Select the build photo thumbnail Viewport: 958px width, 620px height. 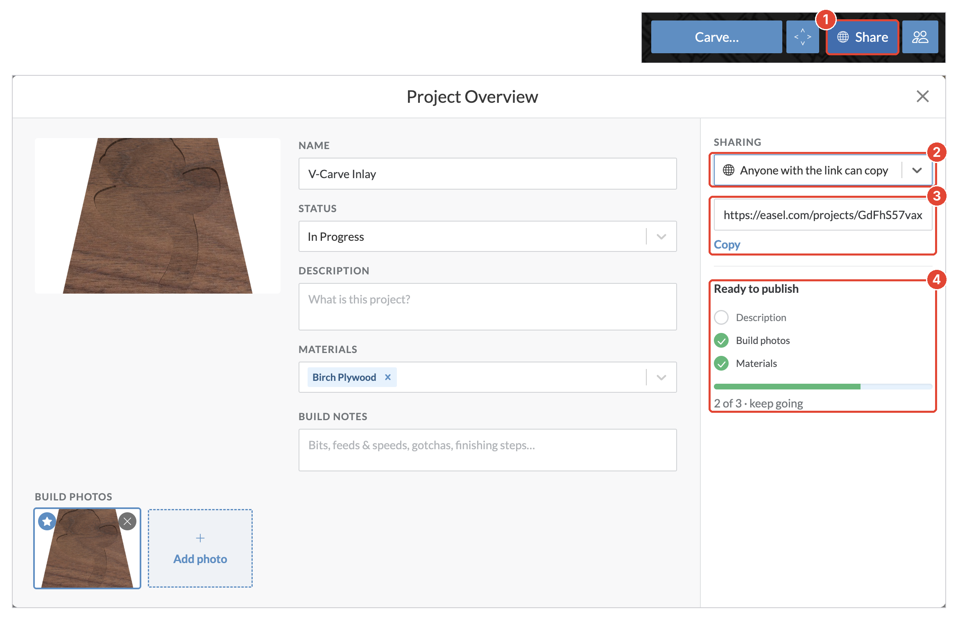click(87, 548)
